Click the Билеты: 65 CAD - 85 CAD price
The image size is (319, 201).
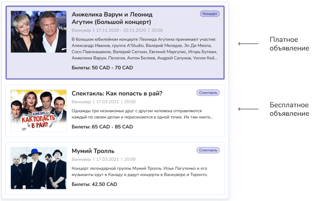pos(102,127)
